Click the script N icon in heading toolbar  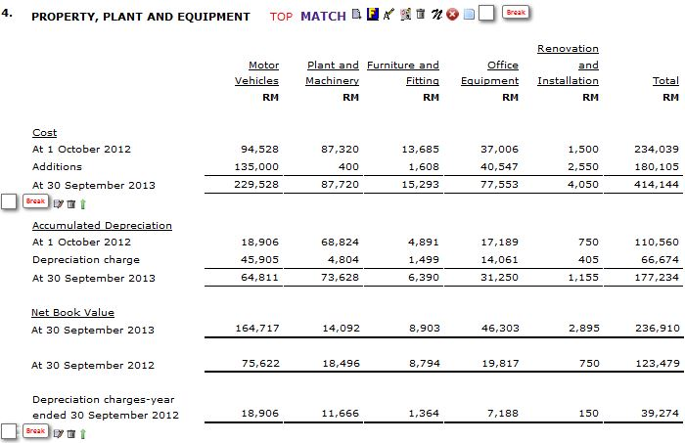pyautogui.click(x=436, y=15)
